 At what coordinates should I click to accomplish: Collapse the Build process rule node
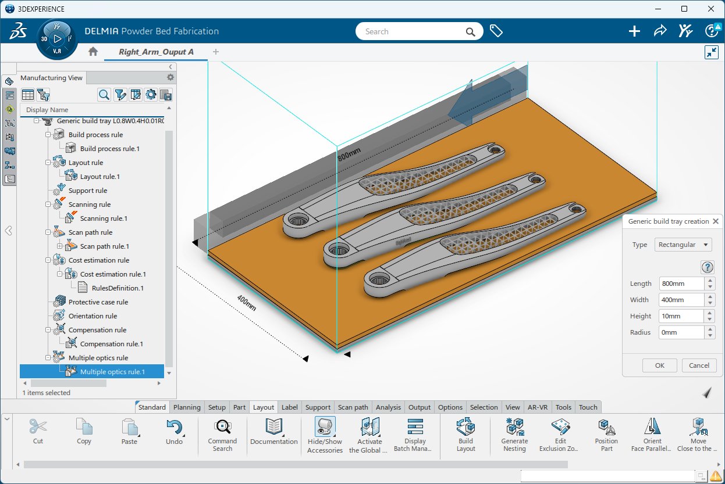tap(48, 135)
